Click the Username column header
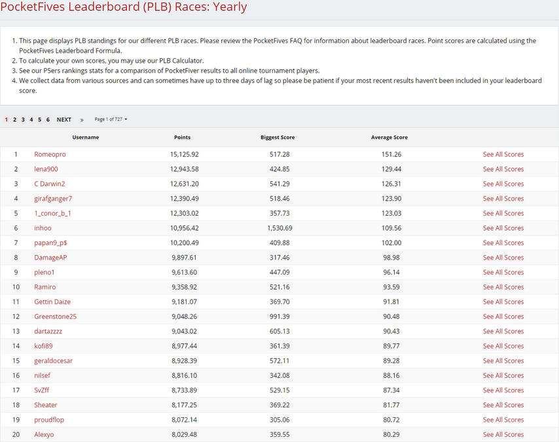Screen dimensions: 559x442 [86, 137]
